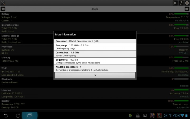Screen dimensions: 190x119
Task: Tap the Display section heading
Action: tap(5, 101)
